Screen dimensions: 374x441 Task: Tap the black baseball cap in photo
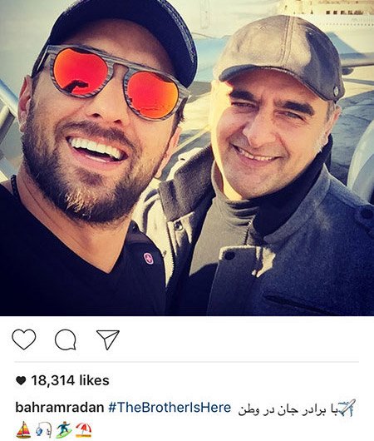pyautogui.click(x=124, y=37)
